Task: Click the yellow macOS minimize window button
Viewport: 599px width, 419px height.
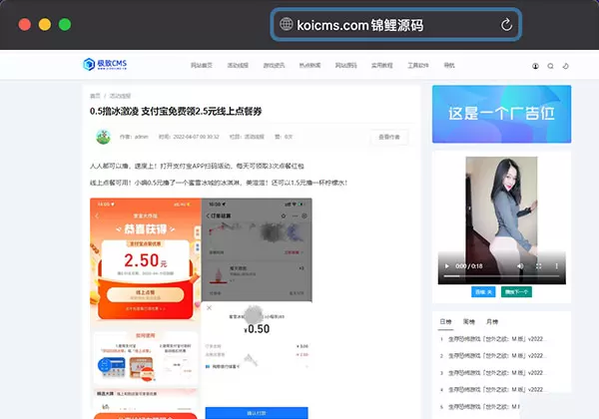Action: 45,24
